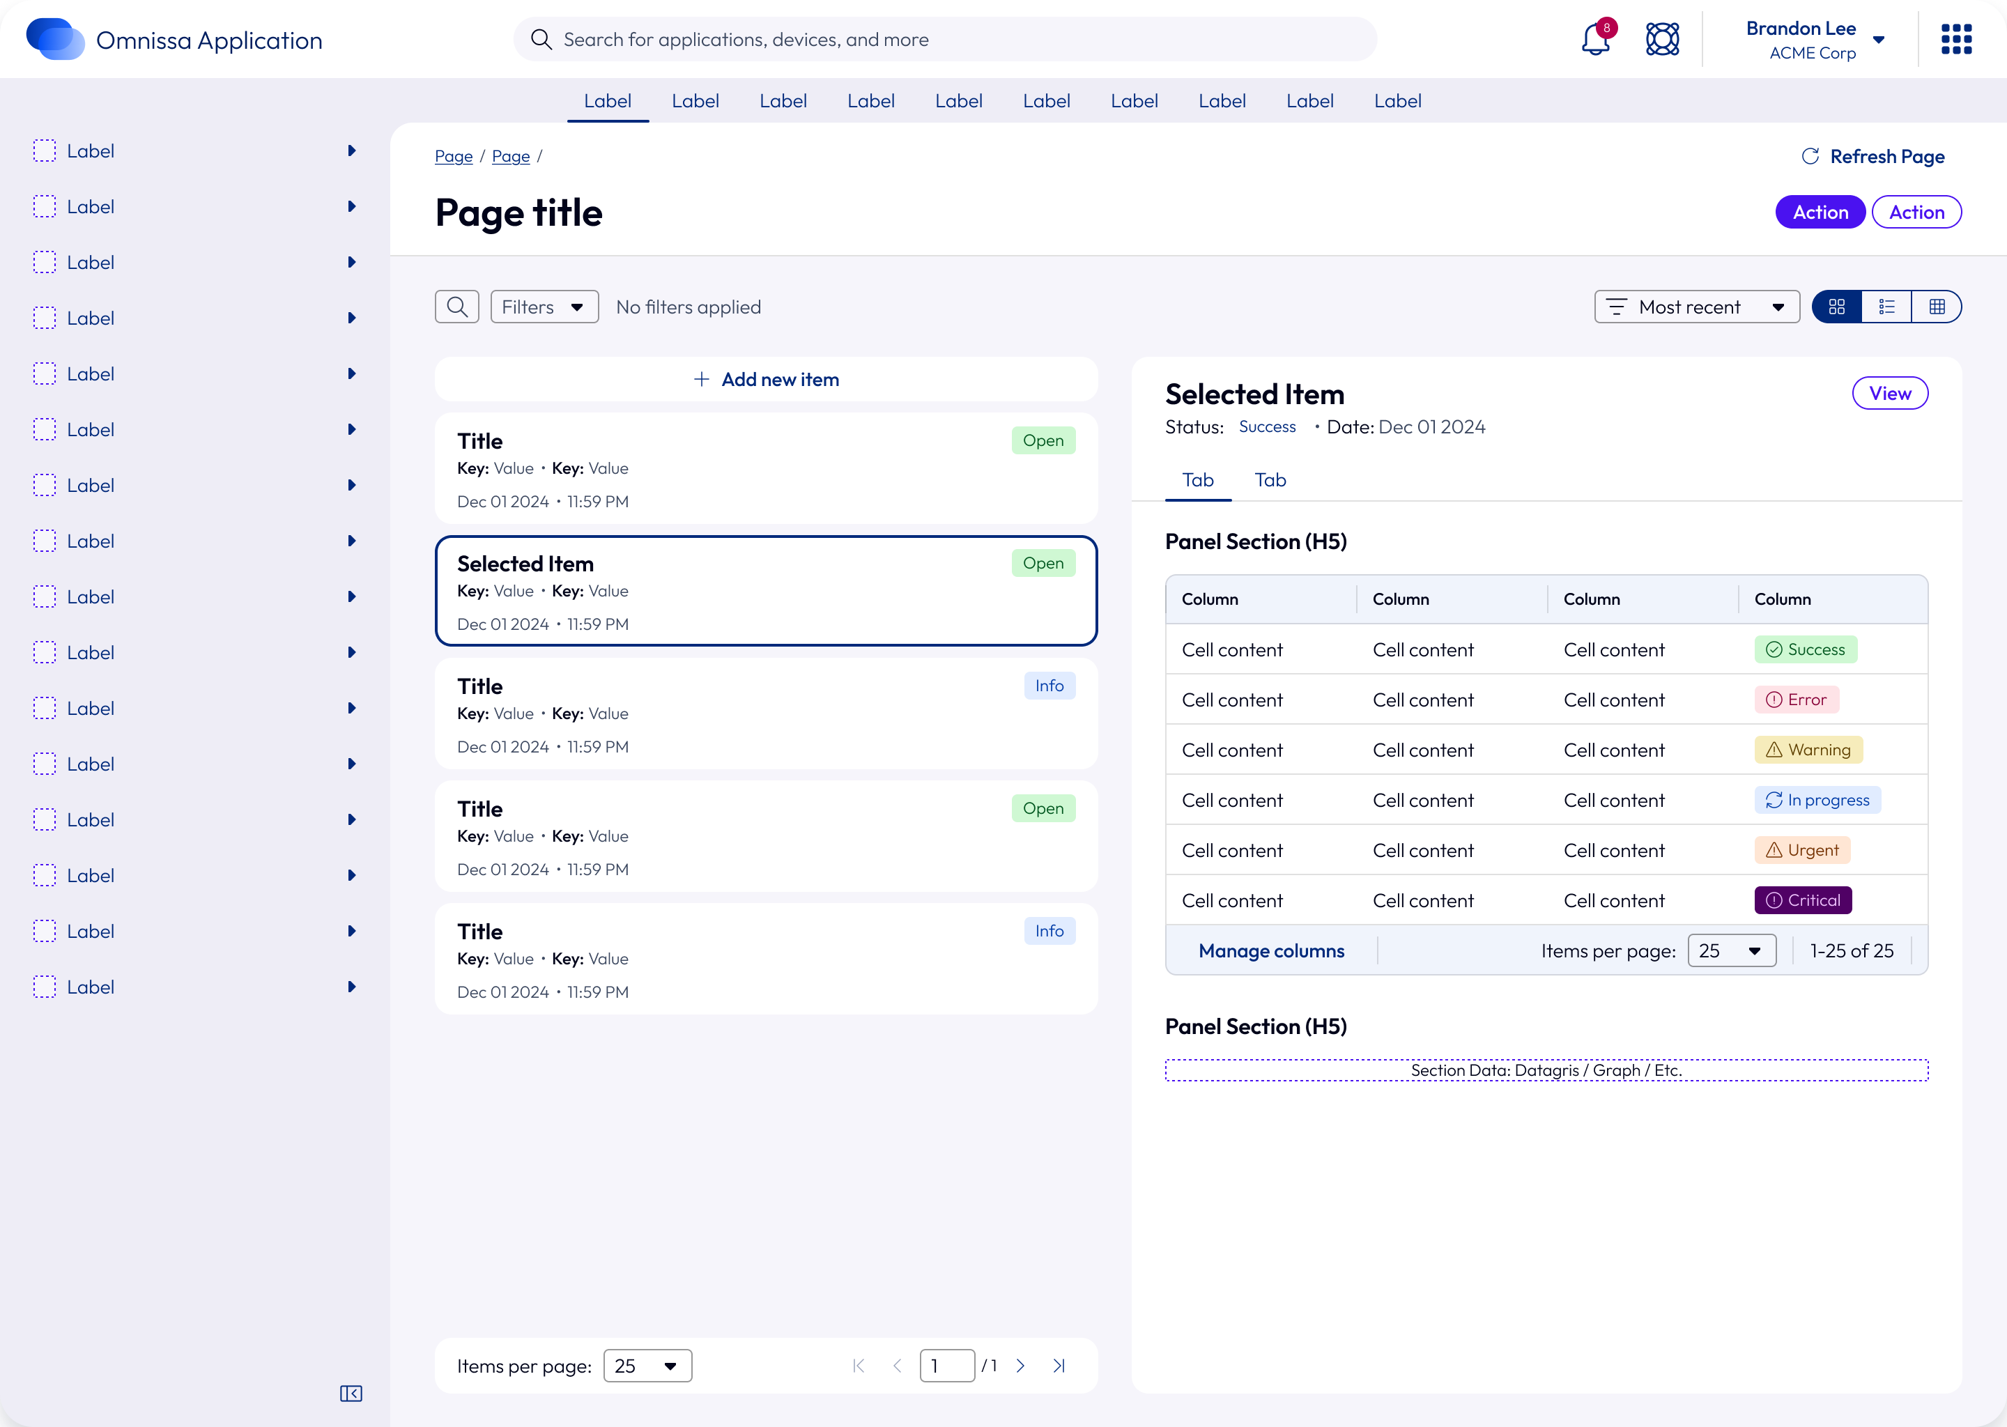Image resolution: width=2007 pixels, height=1427 pixels.
Task: Open the Most recent sort dropdown
Action: (x=1696, y=306)
